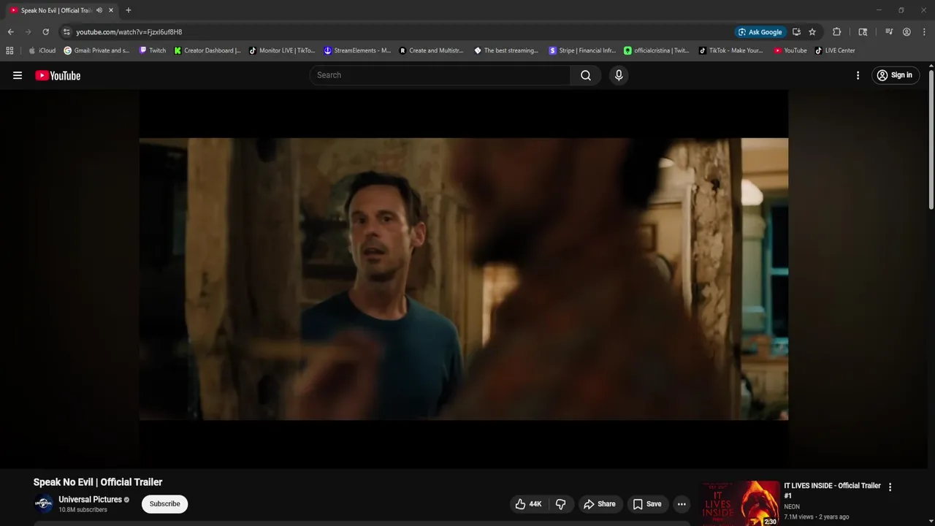The height and width of the screenshot is (526, 935).
Task: Open the Creator Dashboard bookmark
Action: point(207,50)
